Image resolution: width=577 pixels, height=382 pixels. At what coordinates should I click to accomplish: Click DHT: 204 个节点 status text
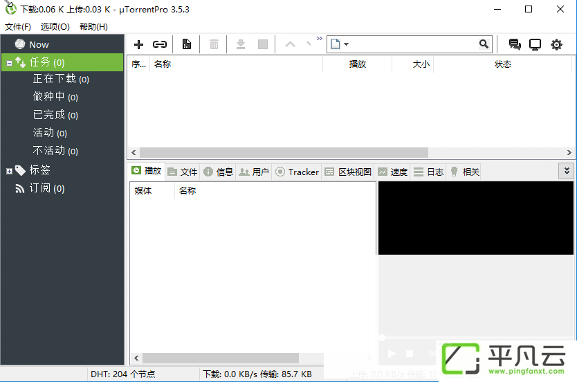coord(123,374)
